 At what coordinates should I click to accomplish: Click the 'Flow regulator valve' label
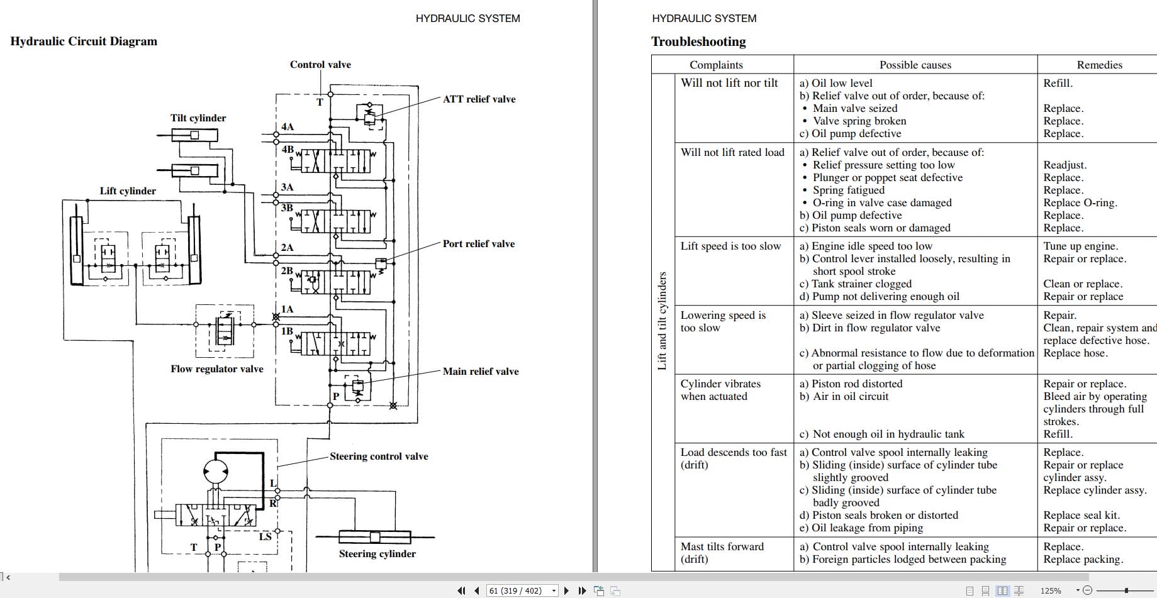coord(217,368)
